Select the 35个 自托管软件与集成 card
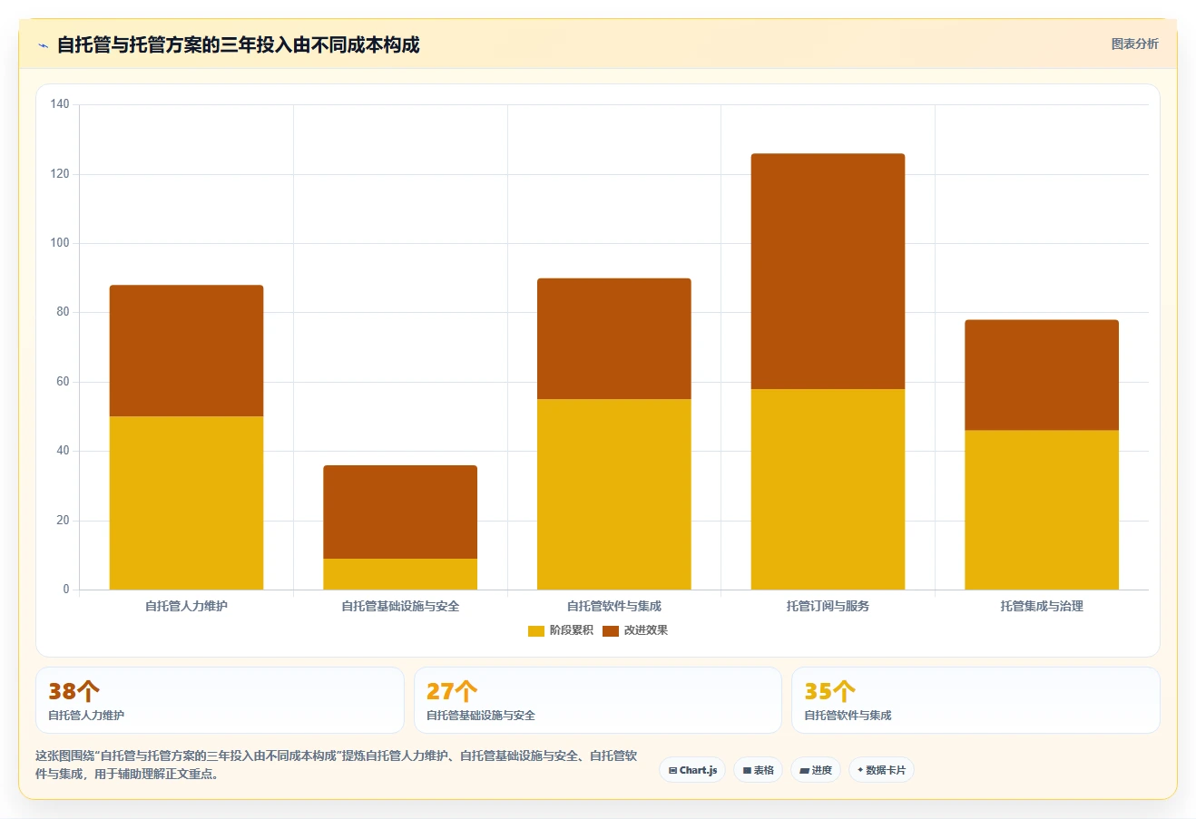1196x819 pixels. point(975,700)
